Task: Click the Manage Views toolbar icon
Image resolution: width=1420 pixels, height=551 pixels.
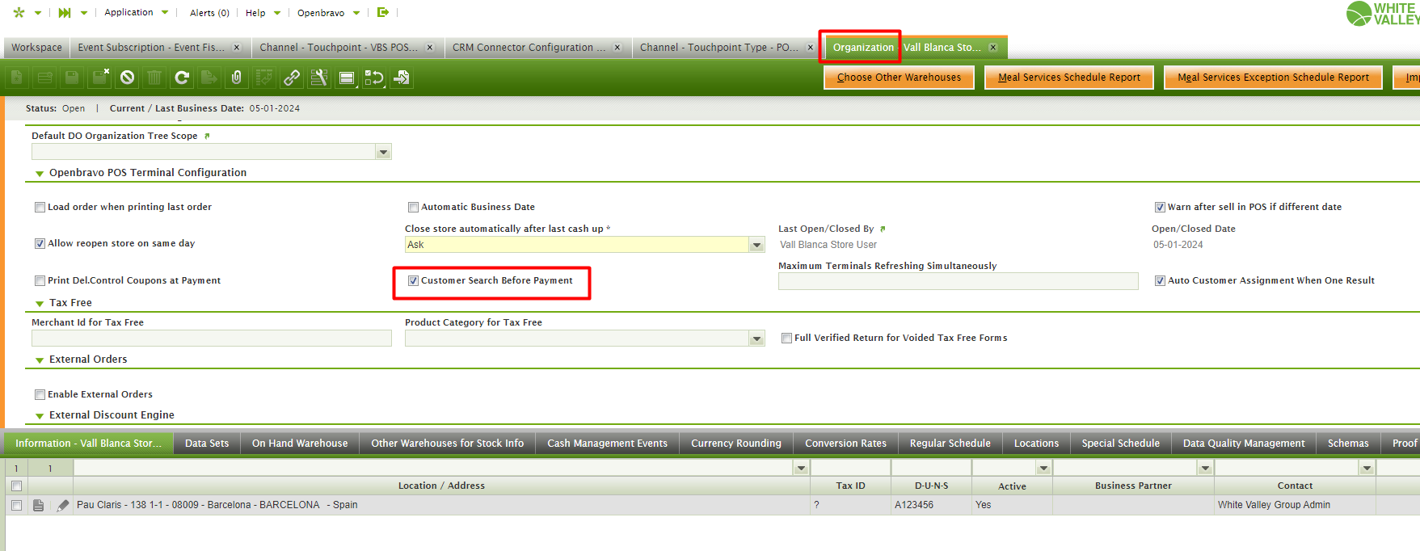Action: click(347, 78)
